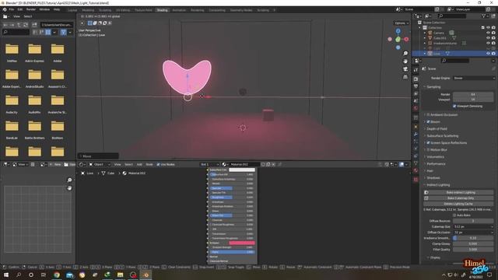Screen dimensions: 498x280
Task: Hide Love object via eye icon
Action: coord(488,54)
